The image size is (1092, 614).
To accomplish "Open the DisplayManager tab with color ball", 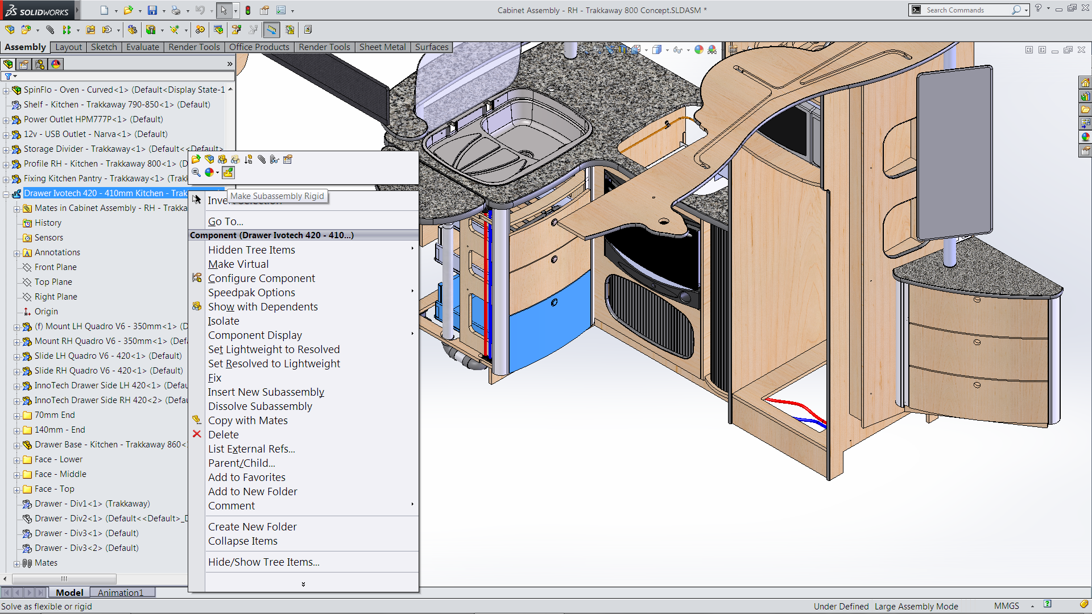I will (x=56, y=64).
